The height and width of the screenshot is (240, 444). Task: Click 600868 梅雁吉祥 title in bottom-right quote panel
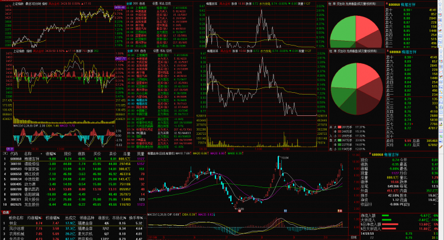click(385, 155)
